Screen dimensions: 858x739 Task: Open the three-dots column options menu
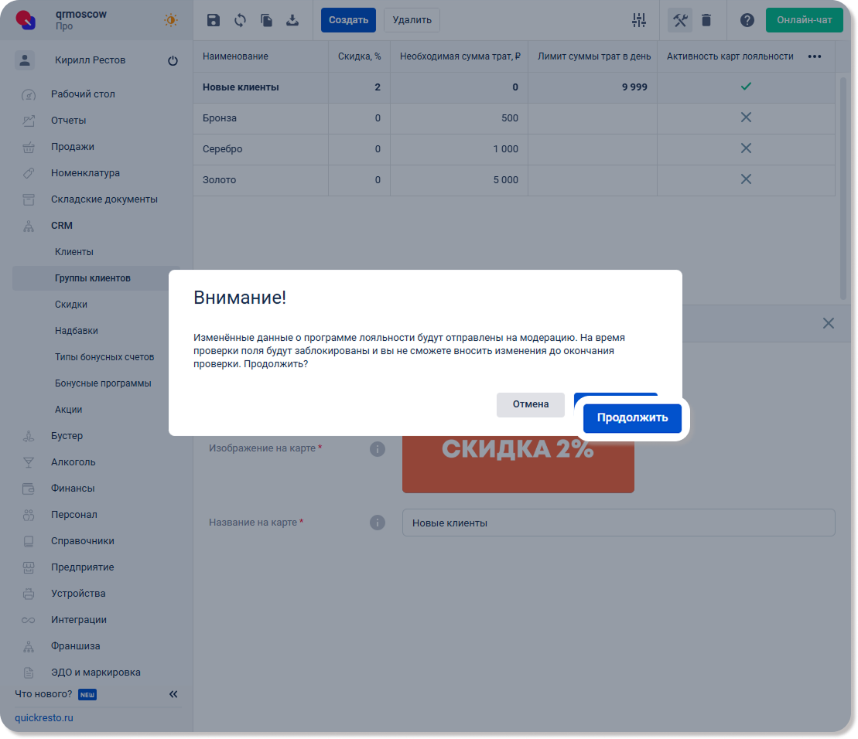coord(814,56)
